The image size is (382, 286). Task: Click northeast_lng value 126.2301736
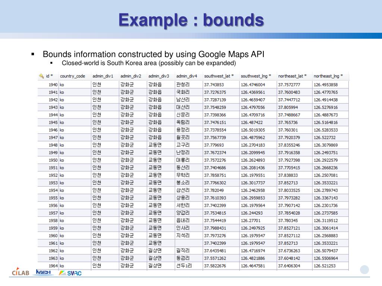(x=326, y=206)
